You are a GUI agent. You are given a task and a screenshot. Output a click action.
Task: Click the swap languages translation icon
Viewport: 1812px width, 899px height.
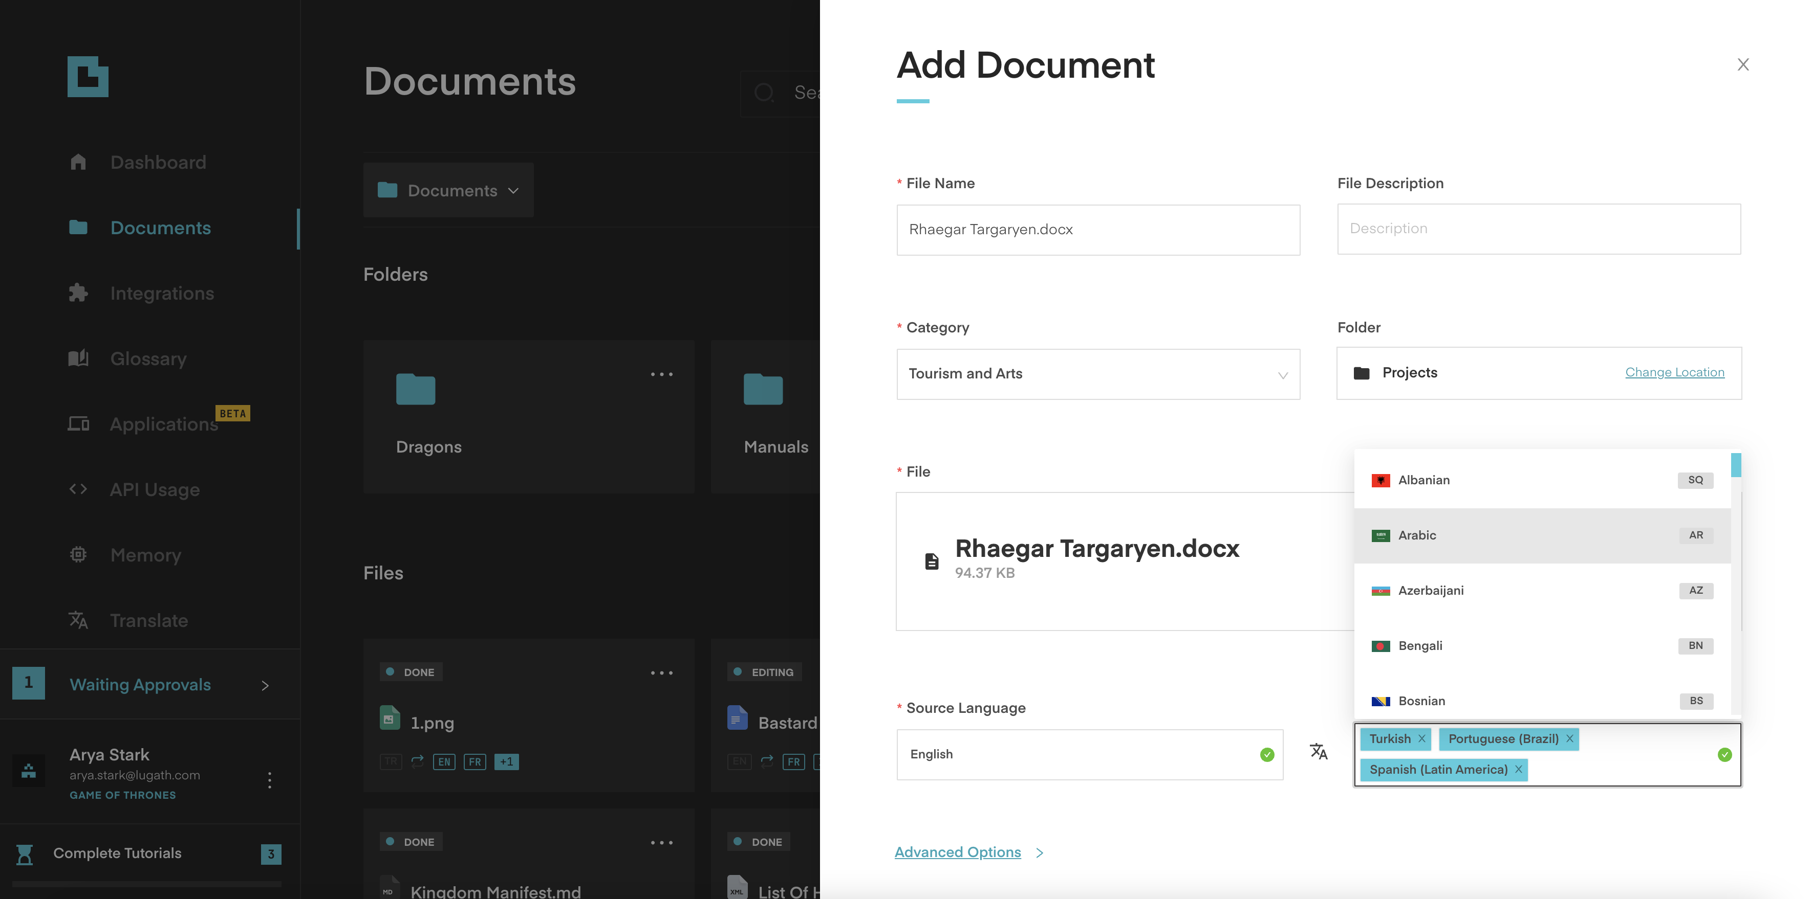click(x=1320, y=752)
